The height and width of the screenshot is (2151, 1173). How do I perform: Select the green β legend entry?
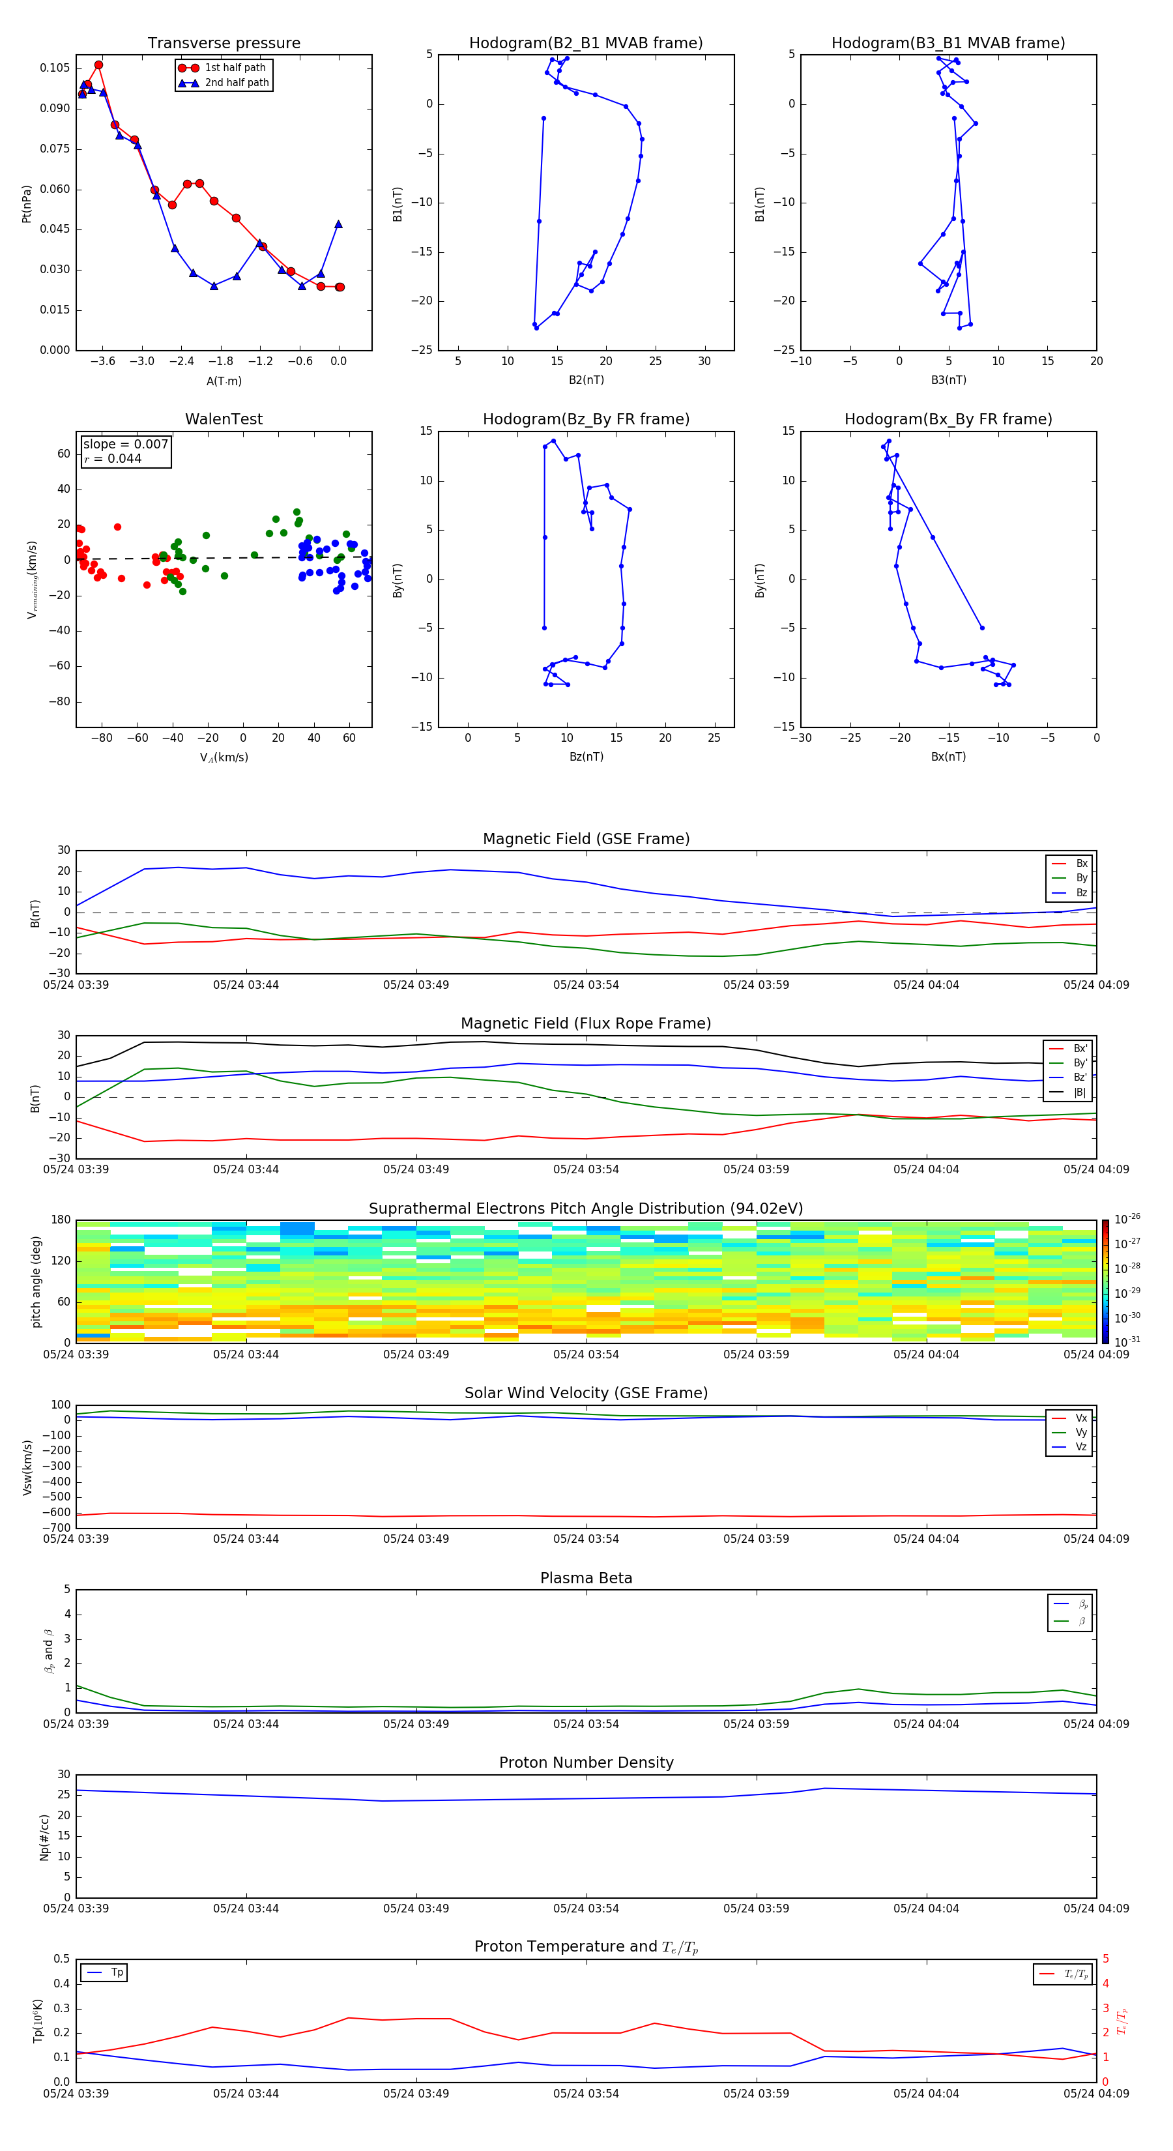point(1070,1621)
